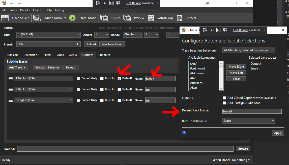
Task: Collapse the top Hot Reload toolbar chevron
Action: (x=158, y=3)
